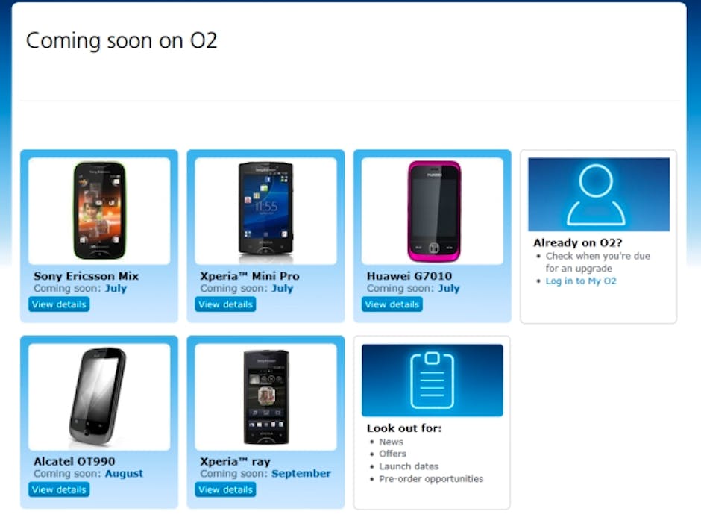Image resolution: width=701 pixels, height=529 pixels.
Task: Click the Huawei G7010 title
Action: [409, 276]
